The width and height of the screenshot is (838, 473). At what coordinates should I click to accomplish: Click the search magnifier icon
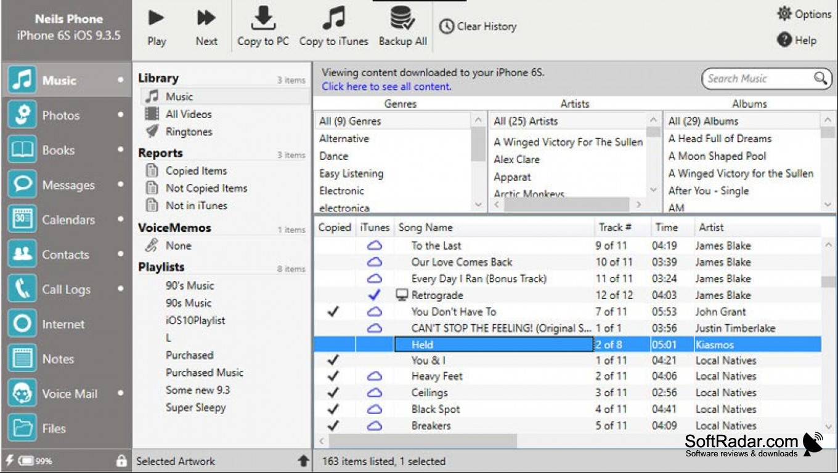(820, 78)
